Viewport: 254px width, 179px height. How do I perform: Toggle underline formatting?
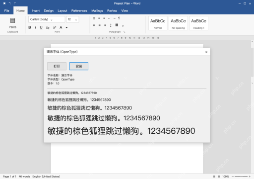[41, 27]
